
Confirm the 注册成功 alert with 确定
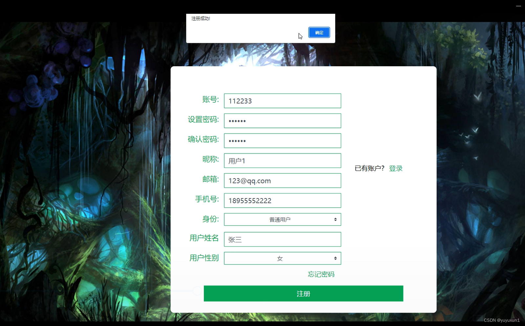click(x=319, y=32)
